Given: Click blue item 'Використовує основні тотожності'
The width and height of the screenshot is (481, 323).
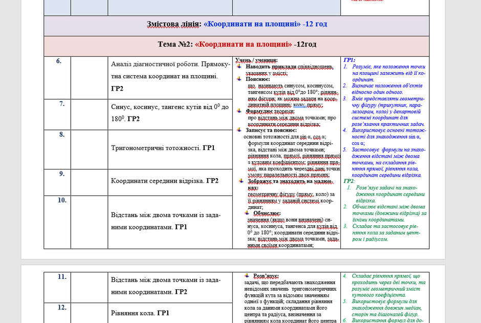Looking at the screenshot, I should (389, 137).
